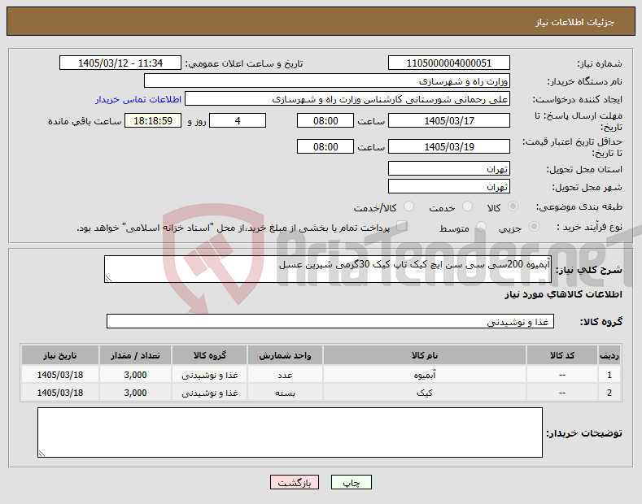
Task: Click the resize handle of شرح کلی نیاز
Action: point(108,279)
